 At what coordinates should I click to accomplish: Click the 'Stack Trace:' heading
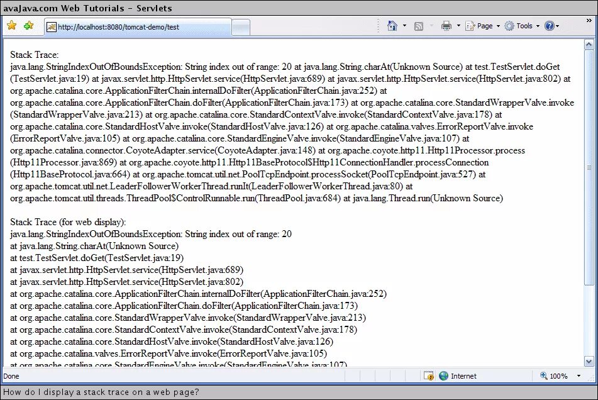35,55
